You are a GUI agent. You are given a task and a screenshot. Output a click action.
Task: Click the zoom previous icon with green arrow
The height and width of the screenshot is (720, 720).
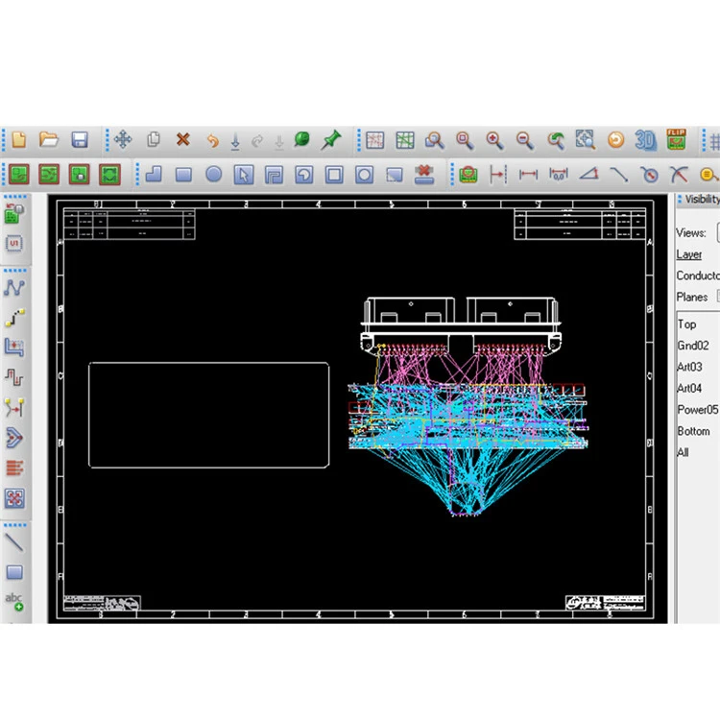tap(556, 140)
